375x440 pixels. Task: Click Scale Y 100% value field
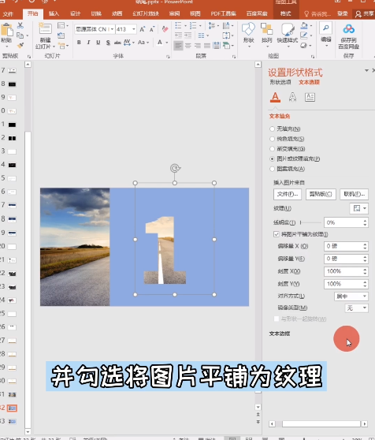click(x=343, y=284)
